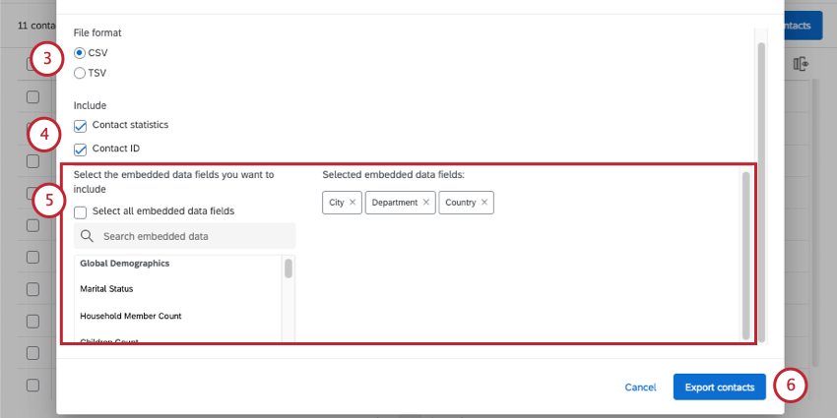Click the Cancel link
Image resolution: width=837 pixels, height=418 pixels.
pos(641,388)
